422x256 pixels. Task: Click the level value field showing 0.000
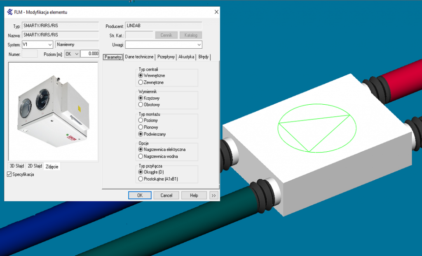pos(89,54)
